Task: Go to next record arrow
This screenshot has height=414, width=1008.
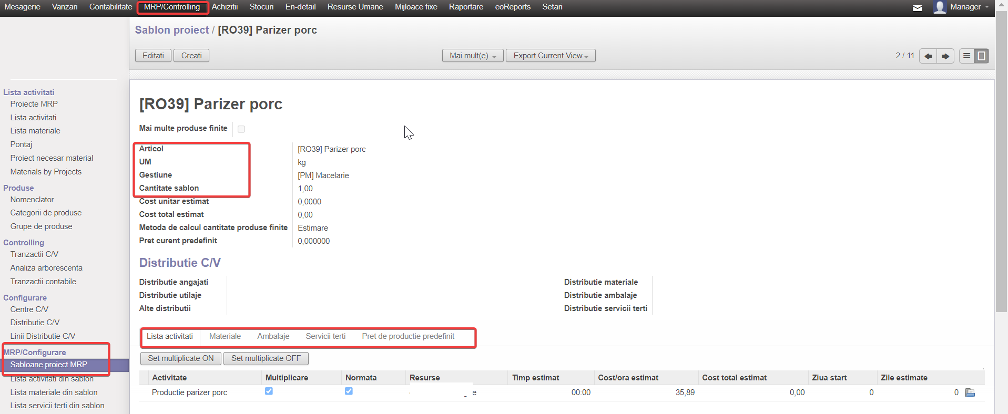Action: coord(945,56)
